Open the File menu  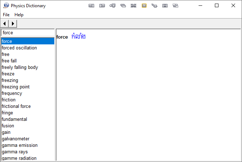coord(6,15)
